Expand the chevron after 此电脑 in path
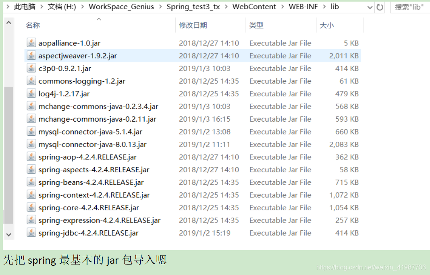Screen dimensions: 430x275 (42, 6)
